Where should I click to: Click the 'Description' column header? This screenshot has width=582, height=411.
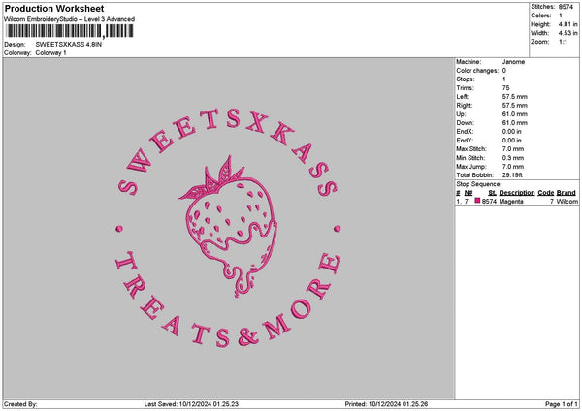(x=517, y=193)
